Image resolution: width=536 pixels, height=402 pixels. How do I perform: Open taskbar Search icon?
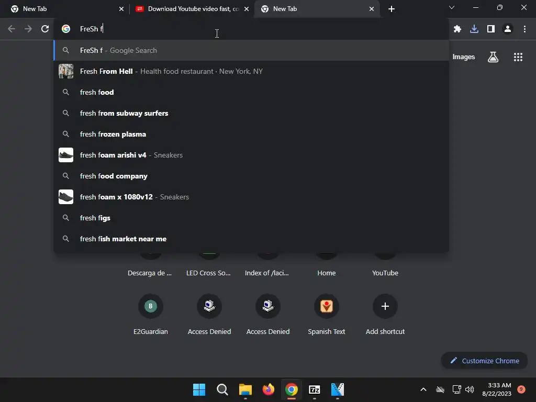222,389
